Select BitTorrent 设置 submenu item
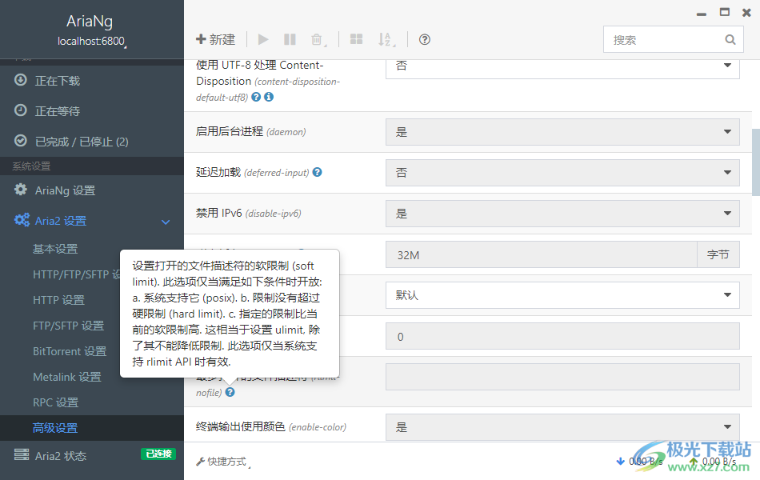Image resolution: width=760 pixels, height=480 pixels. click(x=70, y=351)
